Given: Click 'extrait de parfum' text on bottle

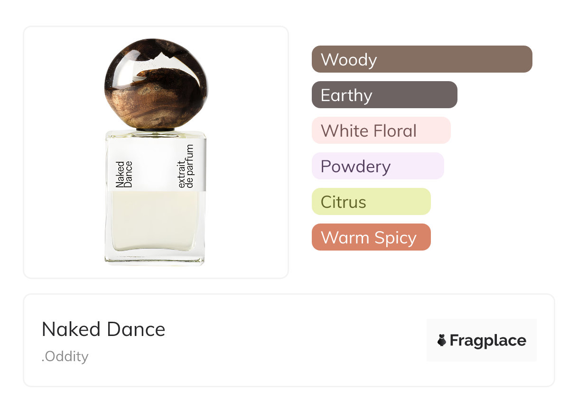Looking at the screenshot, I should click(186, 167).
